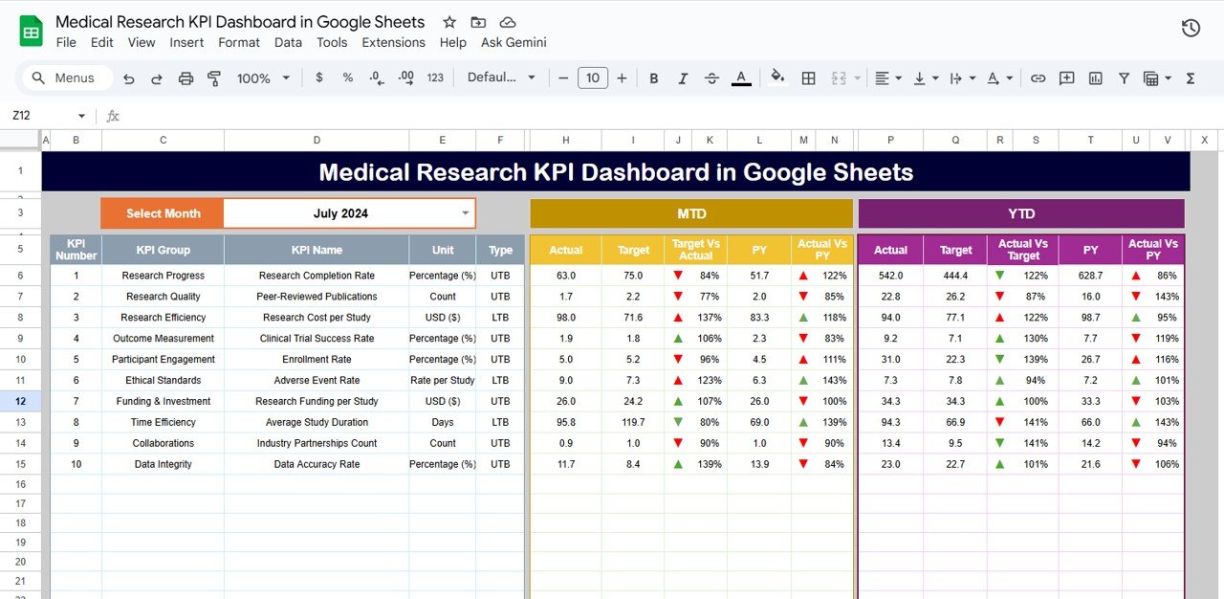
Task: Format selection as currency
Action: point(319,78)
